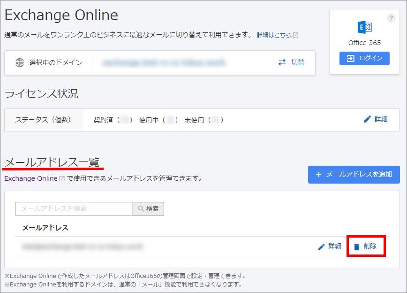This screenshot has height=293, width=407.
Task: Click external link icon after Exchange Online link
Action: click(62, 178)
